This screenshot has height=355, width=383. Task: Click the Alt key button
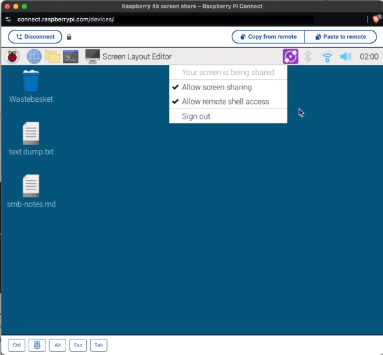point(58,345)
